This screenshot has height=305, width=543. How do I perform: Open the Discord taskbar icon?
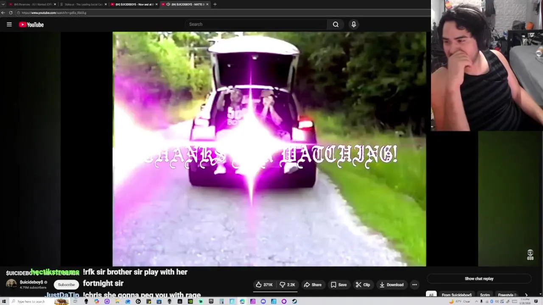tap(263, 302)
